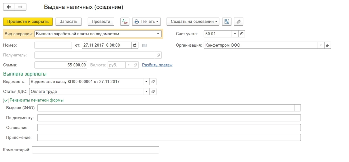Click the open icon beside Ведомость field

(153, 82)
